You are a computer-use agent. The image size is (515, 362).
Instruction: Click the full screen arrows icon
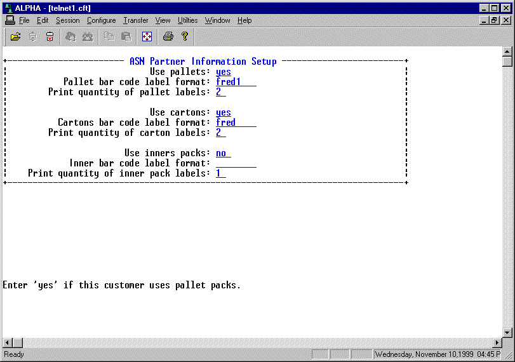point(147,37)
